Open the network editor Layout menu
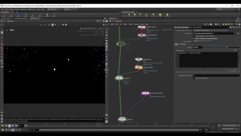241x136 pixels. (x=136, y=24)
